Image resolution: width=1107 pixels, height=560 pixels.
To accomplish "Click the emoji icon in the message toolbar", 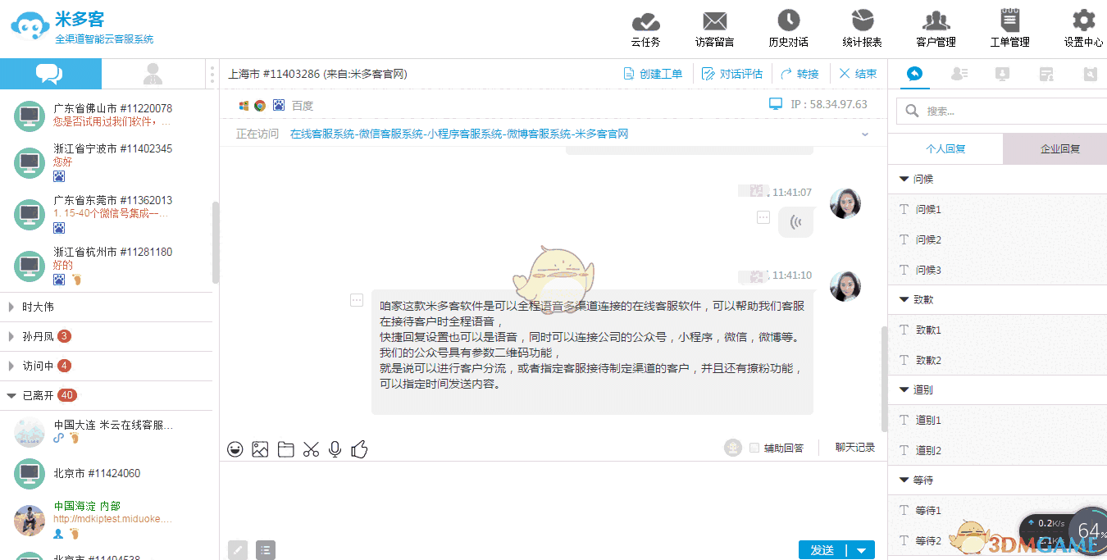I will [x=235, y=448].
